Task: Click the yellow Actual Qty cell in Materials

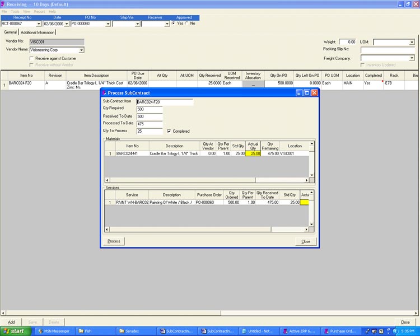Action: pyautogui.click(x=253, y=153)
